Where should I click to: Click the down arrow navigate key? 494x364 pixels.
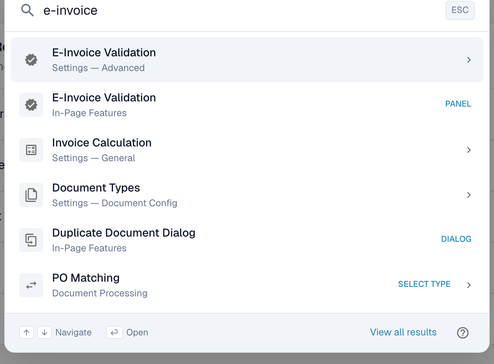pyautogui.click(x=45, y=332)
